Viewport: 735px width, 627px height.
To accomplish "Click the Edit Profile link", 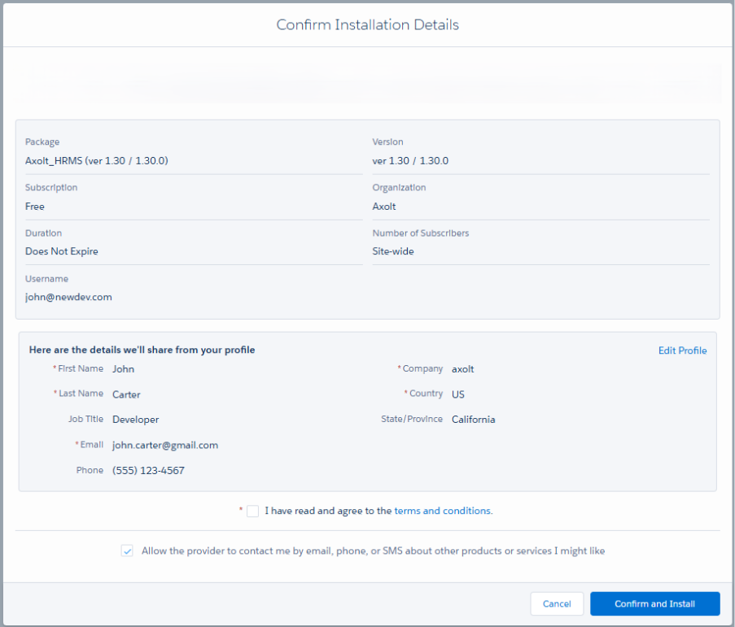I will coord(682,351).
